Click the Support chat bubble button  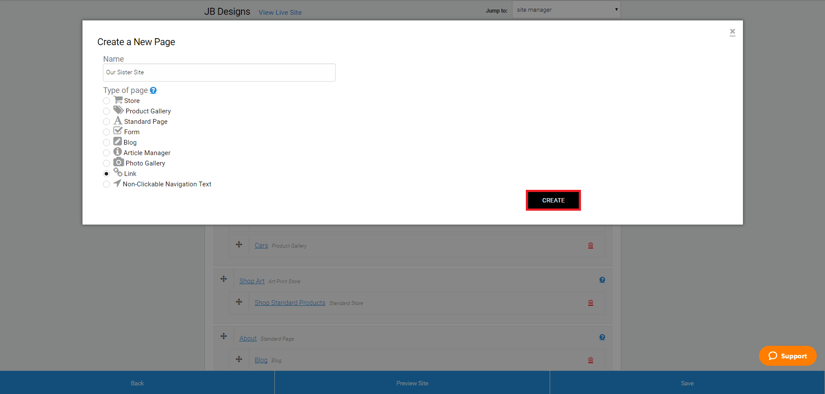(788, 356)
